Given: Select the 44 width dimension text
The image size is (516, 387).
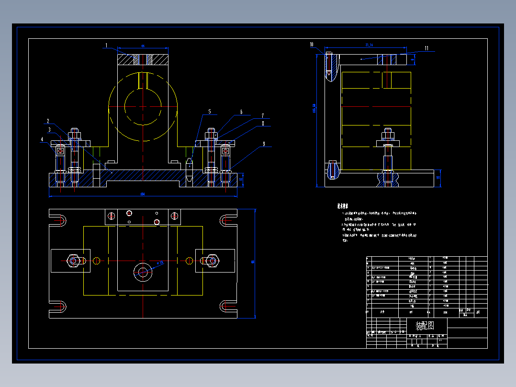Looking at the screenshot, I should pos(143,46).
